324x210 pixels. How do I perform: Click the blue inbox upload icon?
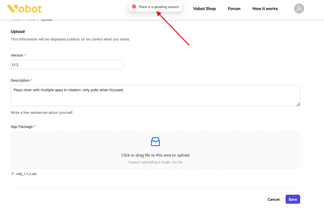[x=155, y=142]
